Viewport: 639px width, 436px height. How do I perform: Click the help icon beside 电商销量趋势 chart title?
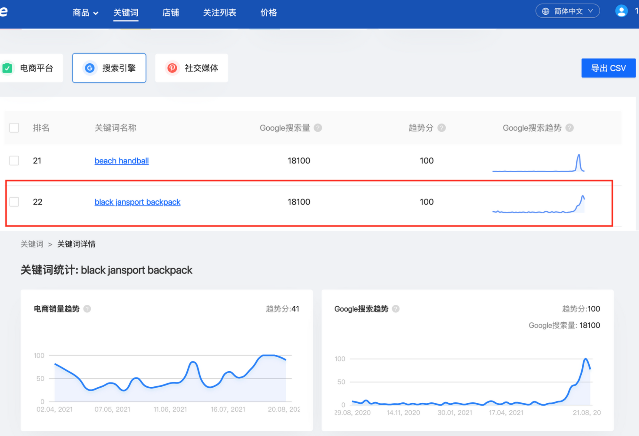pyautogui.click(x=87, y=309)
